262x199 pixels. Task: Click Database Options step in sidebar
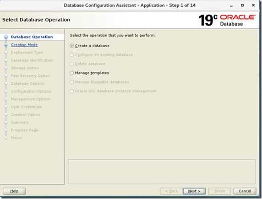coord(27,83)
